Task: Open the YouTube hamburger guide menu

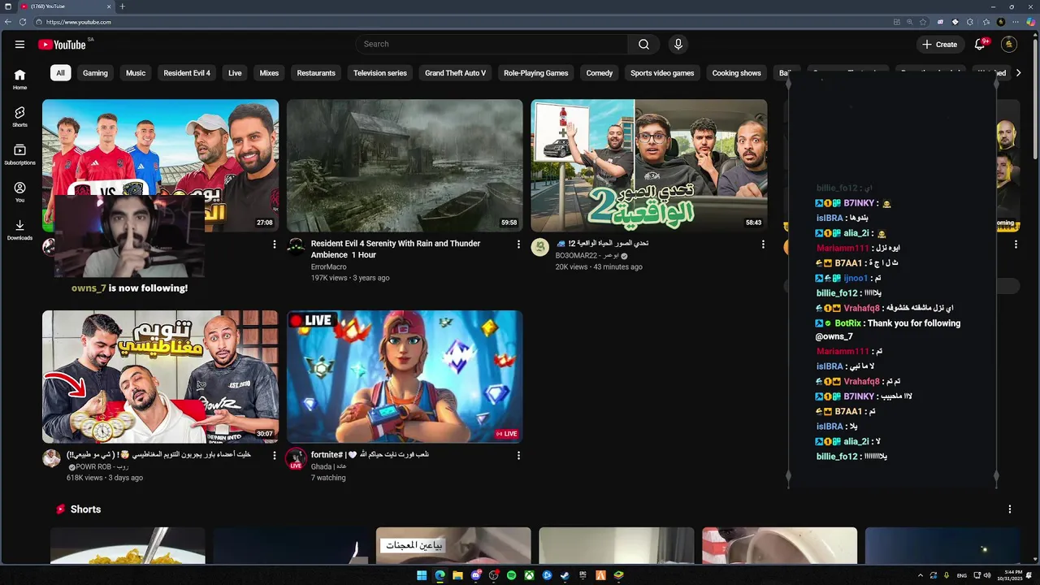Action: coord(19,45)
